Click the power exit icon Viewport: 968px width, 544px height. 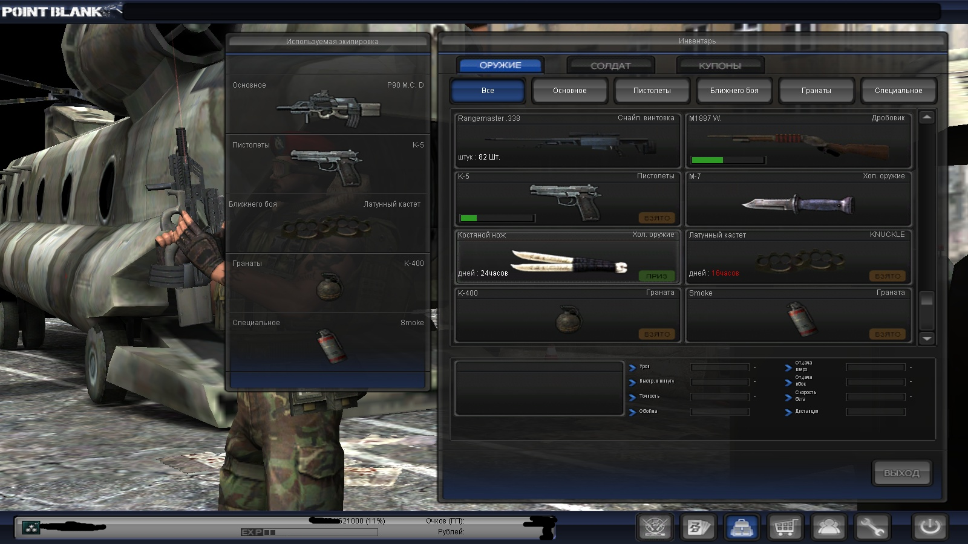pyautogui.click(x=930, y=528)
